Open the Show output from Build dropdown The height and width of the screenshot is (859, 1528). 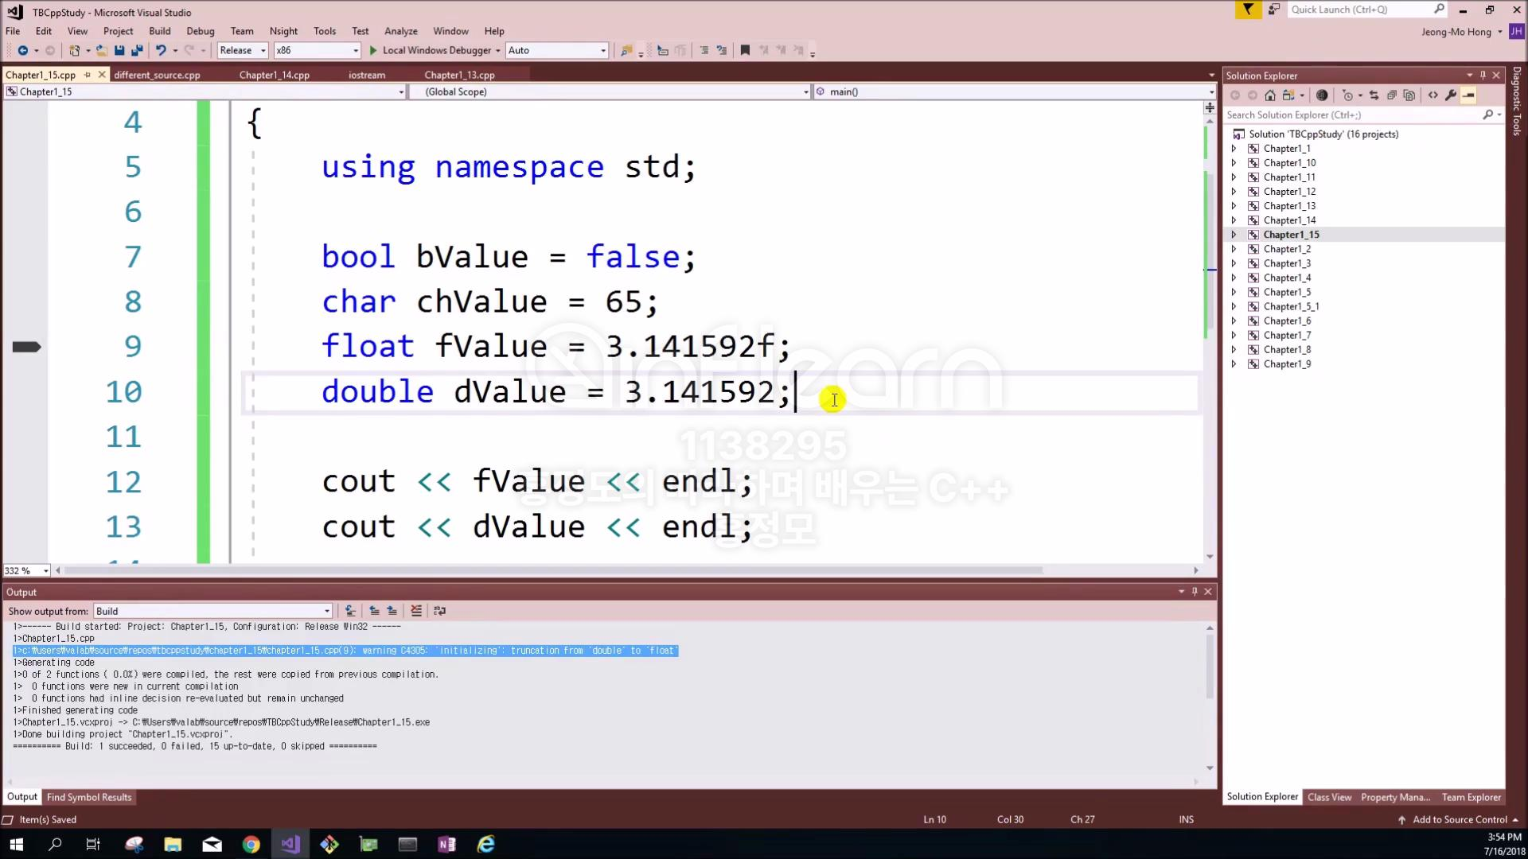point(212,611)
